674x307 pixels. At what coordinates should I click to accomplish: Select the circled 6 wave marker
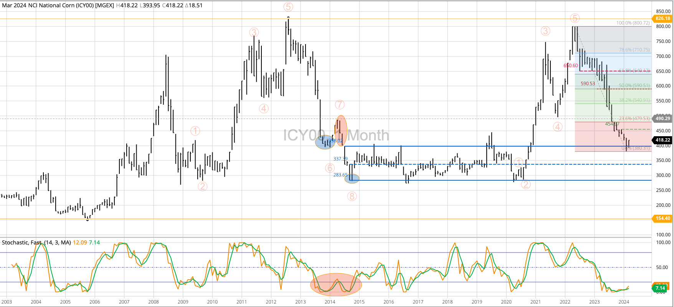(x=330, y=168)
